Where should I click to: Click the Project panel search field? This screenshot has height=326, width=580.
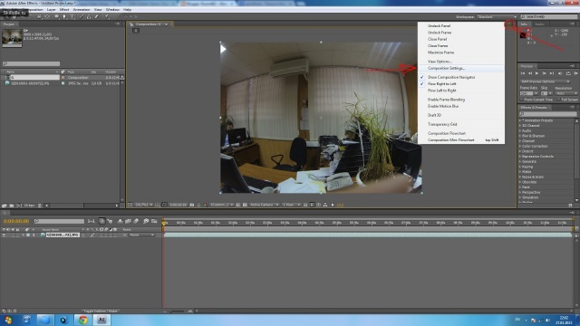click(x=31, y=64)
